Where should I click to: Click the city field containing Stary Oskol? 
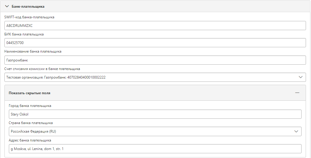[x=155, y=114]
